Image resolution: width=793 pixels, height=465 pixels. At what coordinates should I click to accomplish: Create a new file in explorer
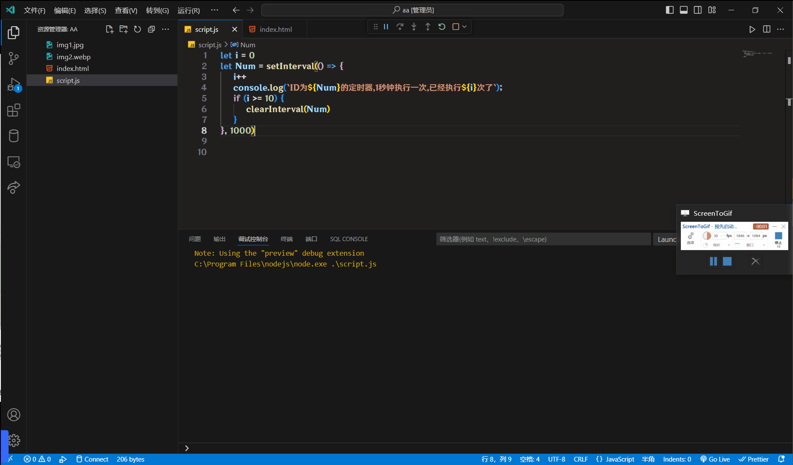[110, 29]
